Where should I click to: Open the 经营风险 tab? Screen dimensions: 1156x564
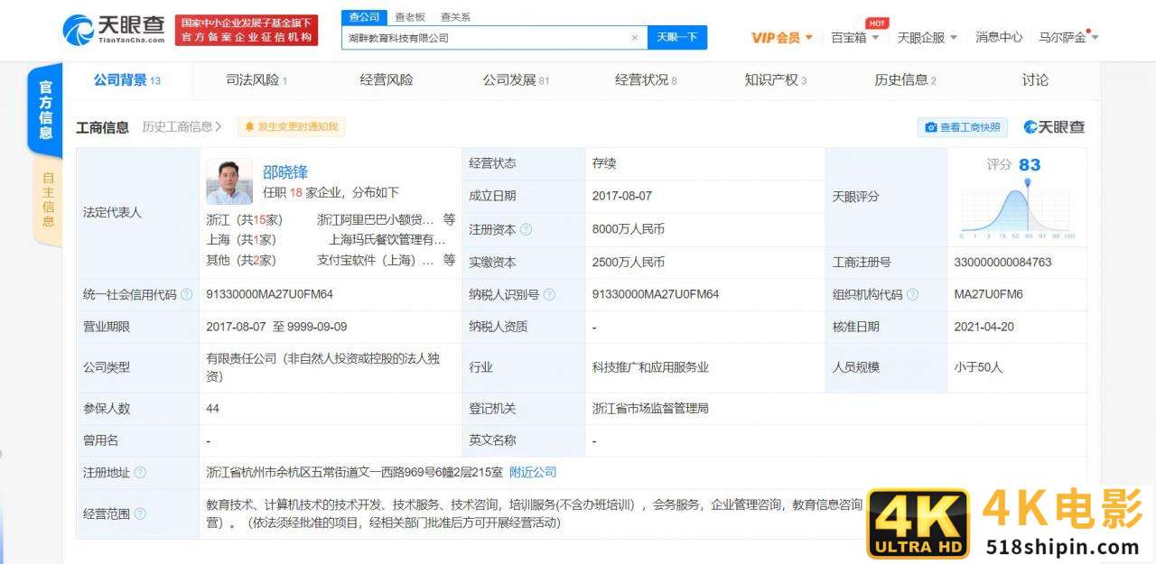coord(387,80)
